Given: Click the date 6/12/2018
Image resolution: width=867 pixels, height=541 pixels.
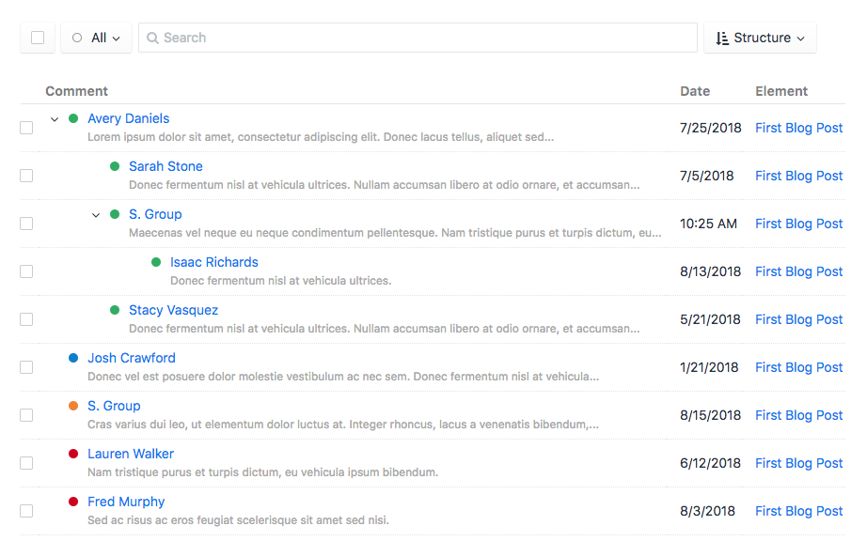Looking at the screenshot, I should point(710,463).
